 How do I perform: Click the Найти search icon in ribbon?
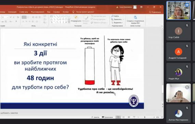tap(113, 16)
